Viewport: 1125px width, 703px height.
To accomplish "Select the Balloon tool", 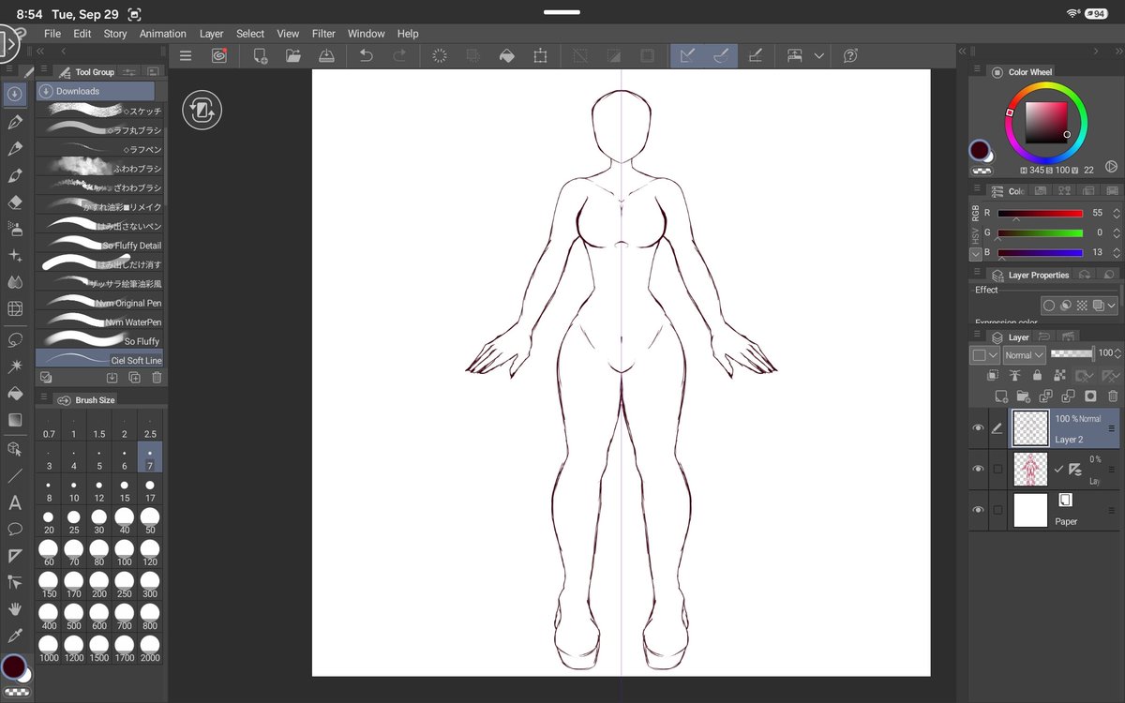I will (x=15, y=530).
